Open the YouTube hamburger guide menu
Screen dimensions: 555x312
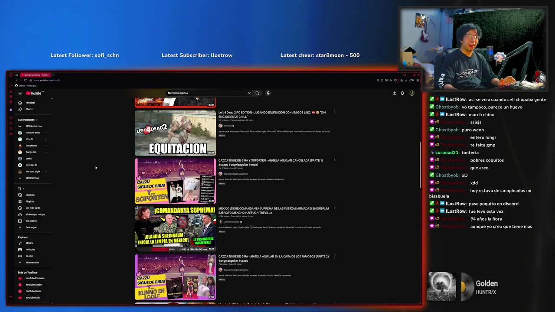[20, 93]
